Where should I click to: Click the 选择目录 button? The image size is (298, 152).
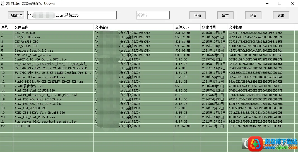pyautogui.click(x=16, y=15)
